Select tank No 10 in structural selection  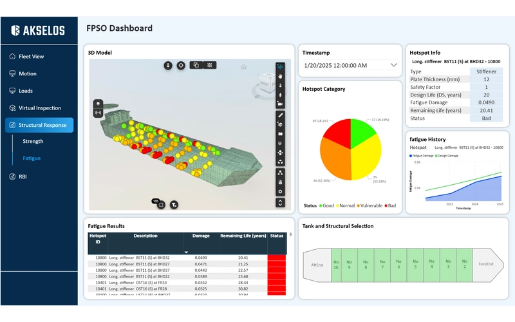335,264
